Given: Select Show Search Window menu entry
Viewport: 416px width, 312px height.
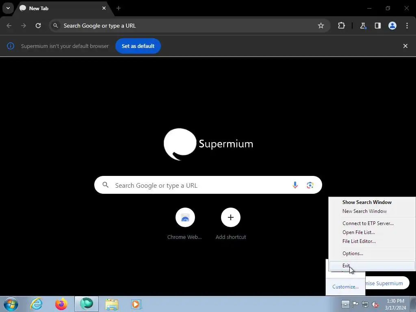Looking at the screenshot, I should coord(372,202).
